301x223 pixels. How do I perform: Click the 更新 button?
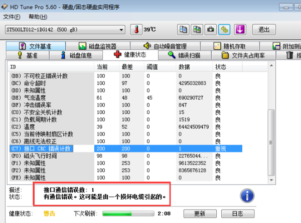[200, 213]
